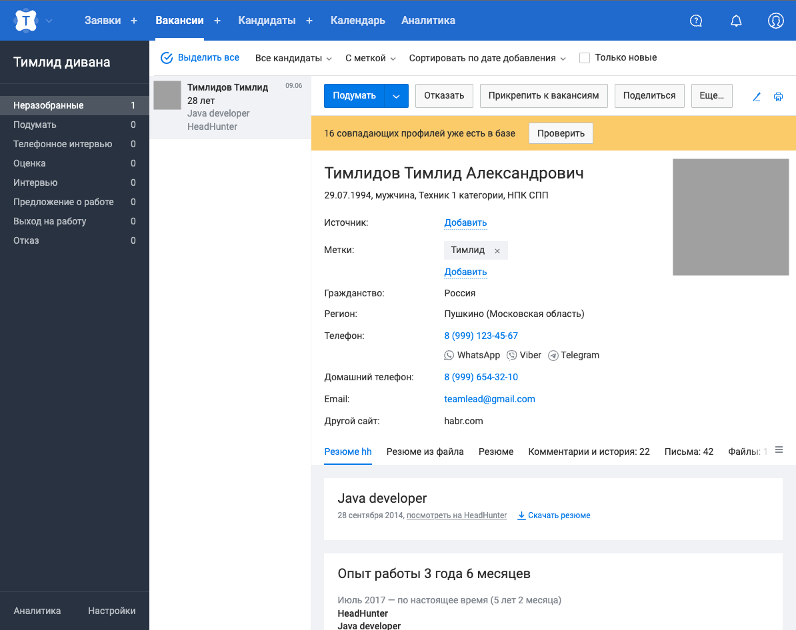The image size is (796, 630).
Task: Open the Аналитика top menu item
Action: point(428,21)
